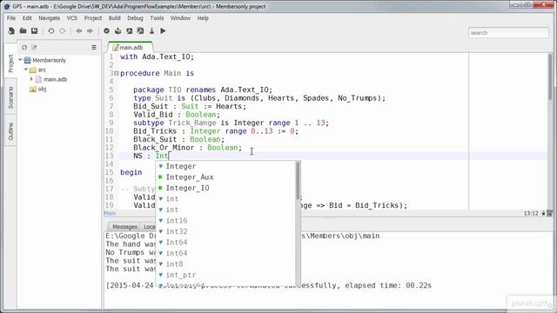
Task: Click the GPS application icon in title bar
Action: click(6, 6)
